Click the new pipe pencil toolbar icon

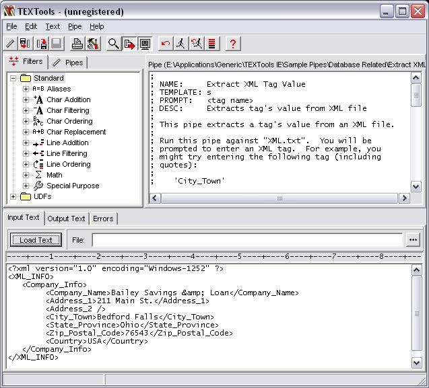(11, 44)
